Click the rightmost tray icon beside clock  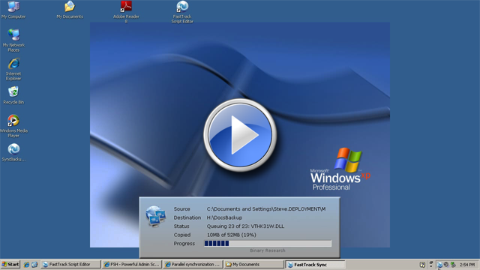[453, 265]
